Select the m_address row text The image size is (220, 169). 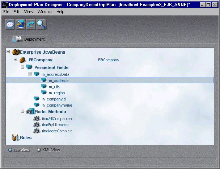[59, 81]
